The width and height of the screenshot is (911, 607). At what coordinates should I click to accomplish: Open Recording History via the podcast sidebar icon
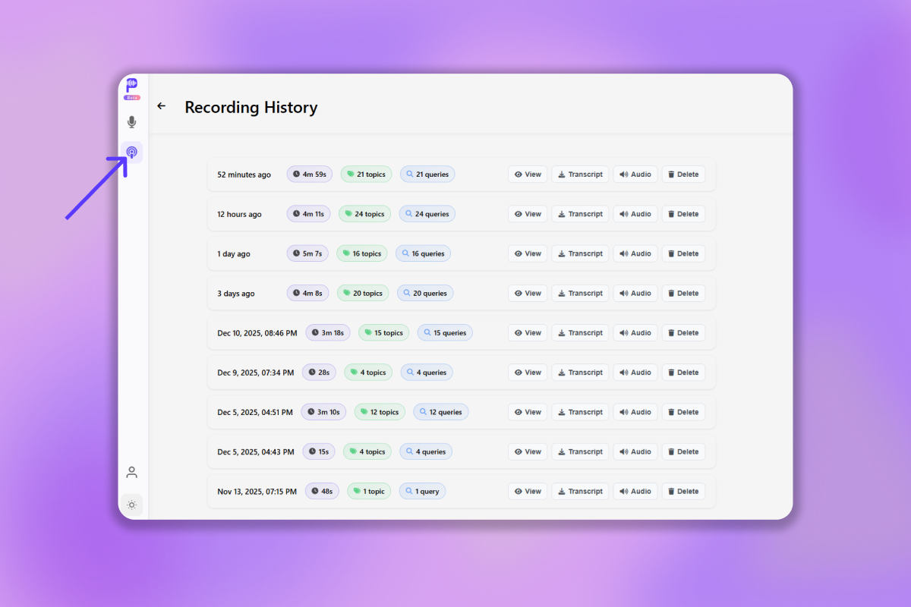131,152
